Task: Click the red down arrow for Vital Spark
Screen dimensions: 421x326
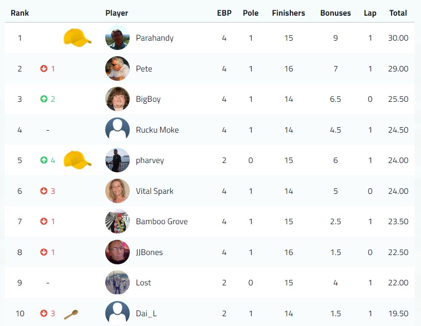Action: click(44, 191)
